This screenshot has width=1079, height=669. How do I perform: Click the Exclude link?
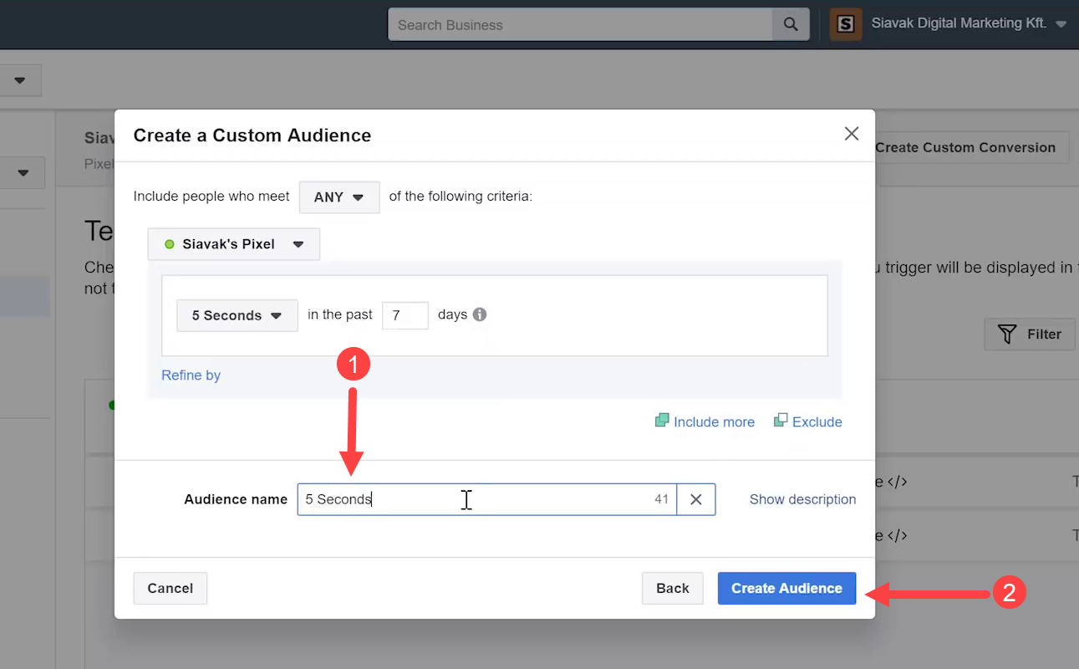(808, 421)
